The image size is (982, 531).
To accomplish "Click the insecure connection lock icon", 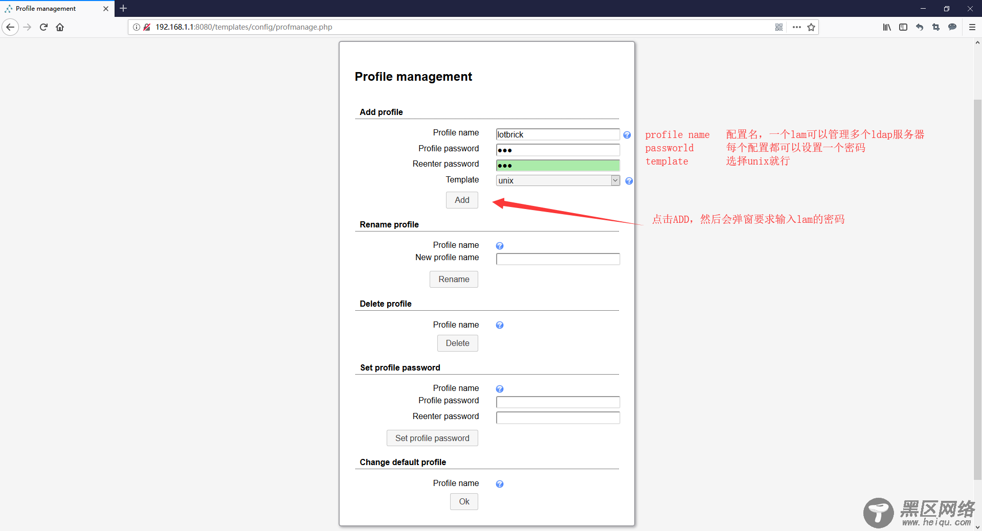I will pos(147,27).
